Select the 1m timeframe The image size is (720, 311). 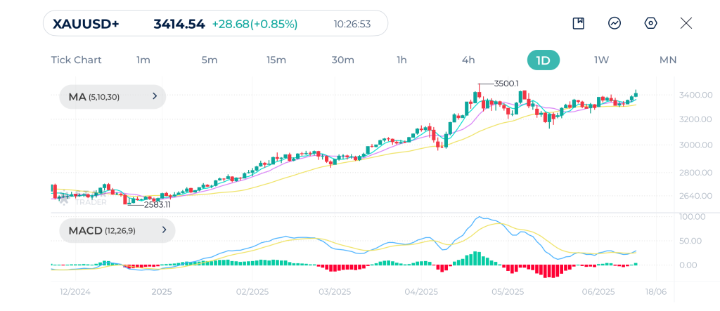[143, 60]
